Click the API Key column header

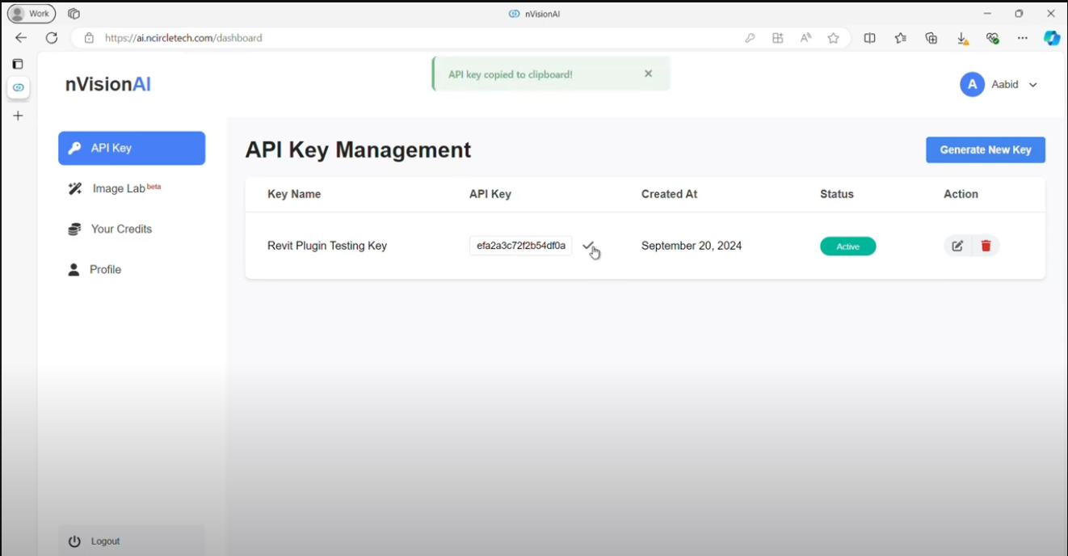(x=490, y=194)
